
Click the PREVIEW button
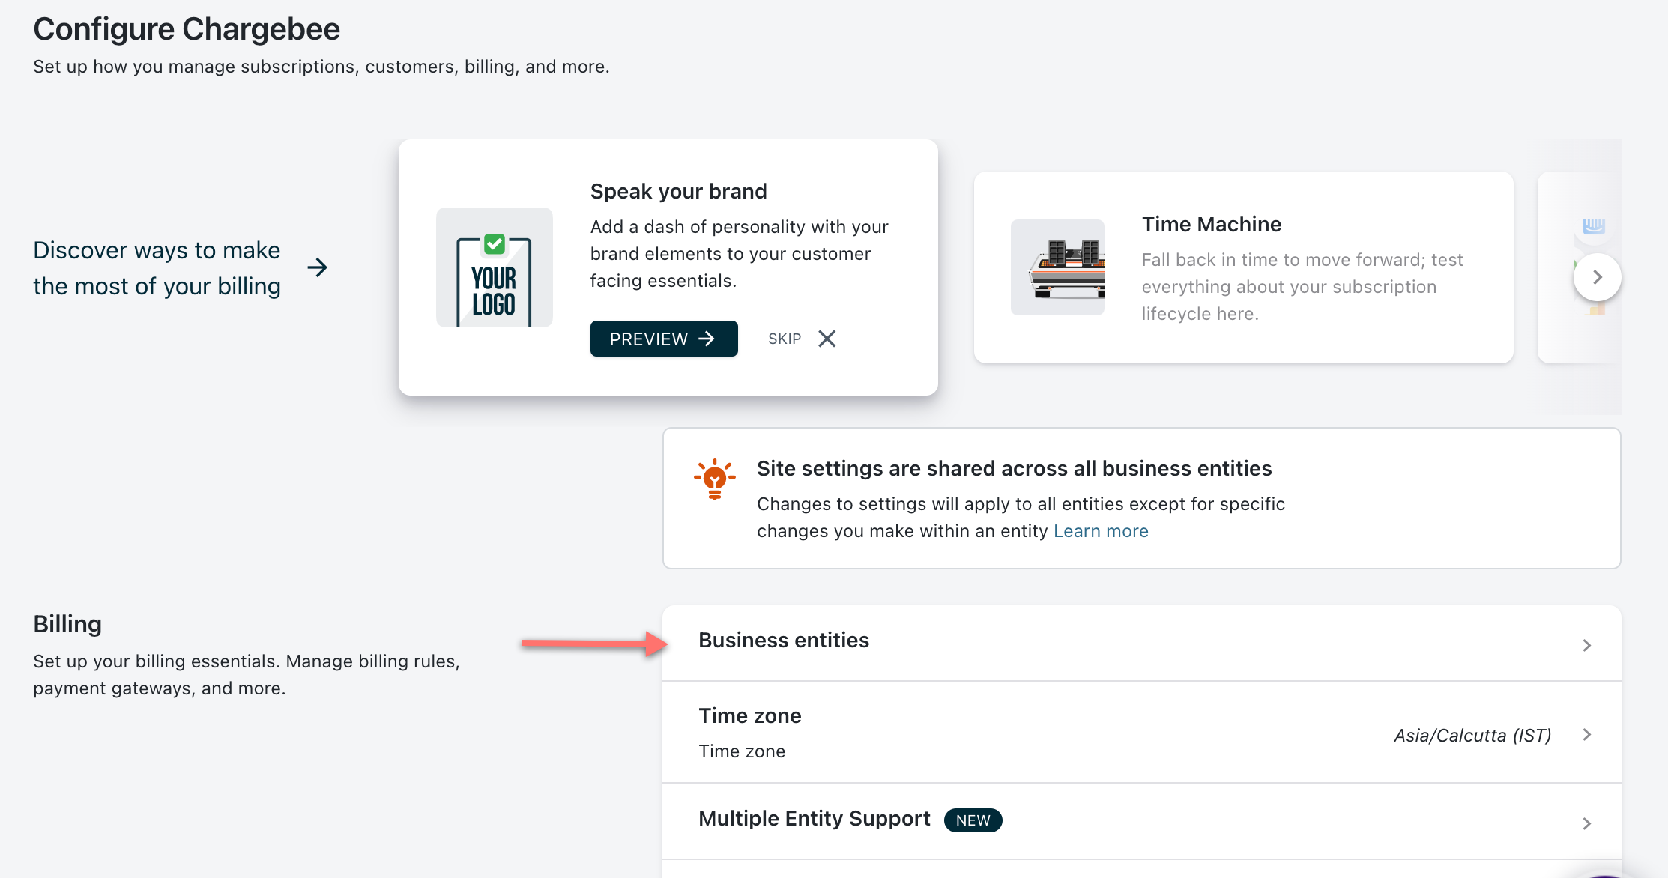pos(664,339)
